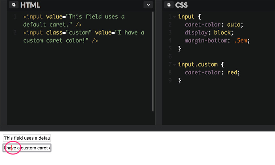275x165 pixels.
Task: Click 'custom caret color!" />' in HTML editor
Action: 61,41
